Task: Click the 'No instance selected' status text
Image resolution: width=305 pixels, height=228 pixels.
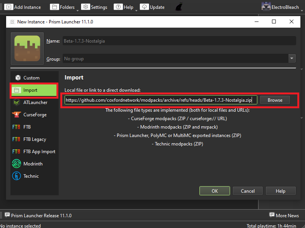Action: (20, 226)
